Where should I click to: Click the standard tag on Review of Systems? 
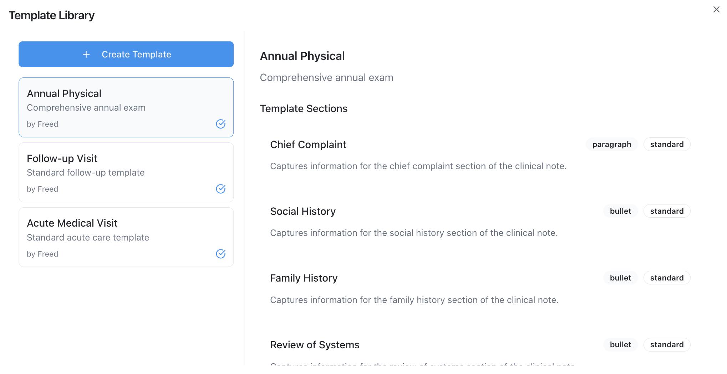tap(667, 345)
